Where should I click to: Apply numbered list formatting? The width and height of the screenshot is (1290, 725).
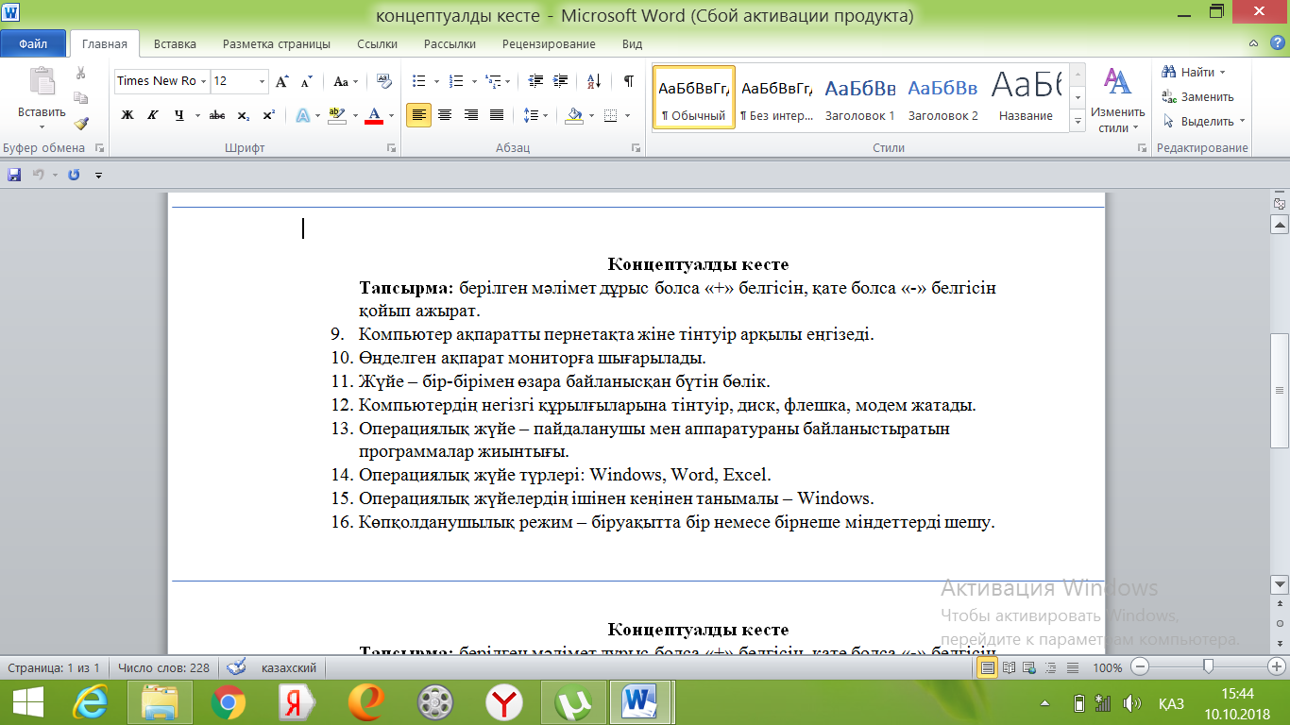coord(455,81)
